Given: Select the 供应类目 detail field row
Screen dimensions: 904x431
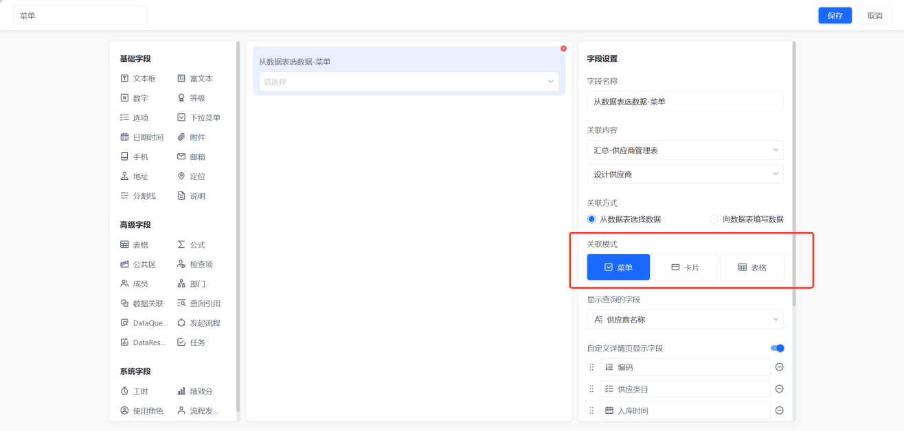Looking at the screenshot, I should [x=685, y=389].
